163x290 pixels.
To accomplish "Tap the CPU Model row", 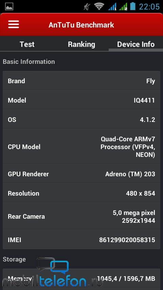I will (81, 147).
